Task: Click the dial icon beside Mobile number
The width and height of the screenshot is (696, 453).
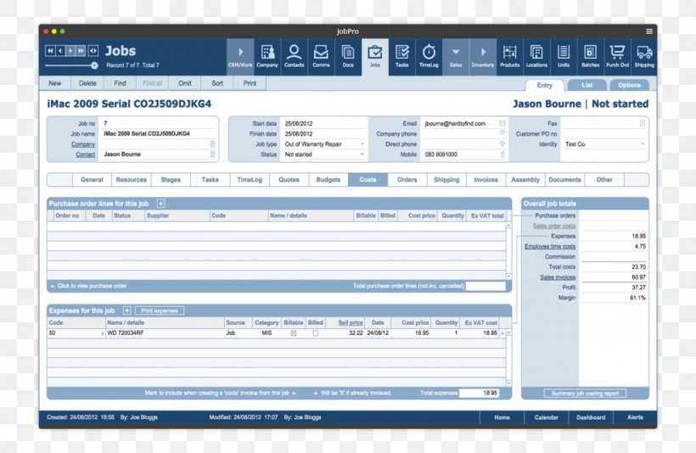Action: pos(502,154)
